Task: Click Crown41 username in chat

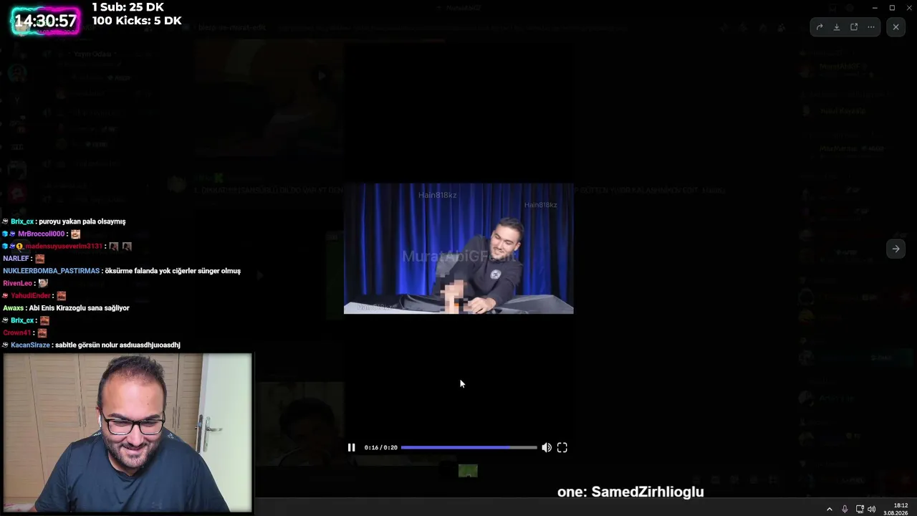Action: click(x=17, y=333)
